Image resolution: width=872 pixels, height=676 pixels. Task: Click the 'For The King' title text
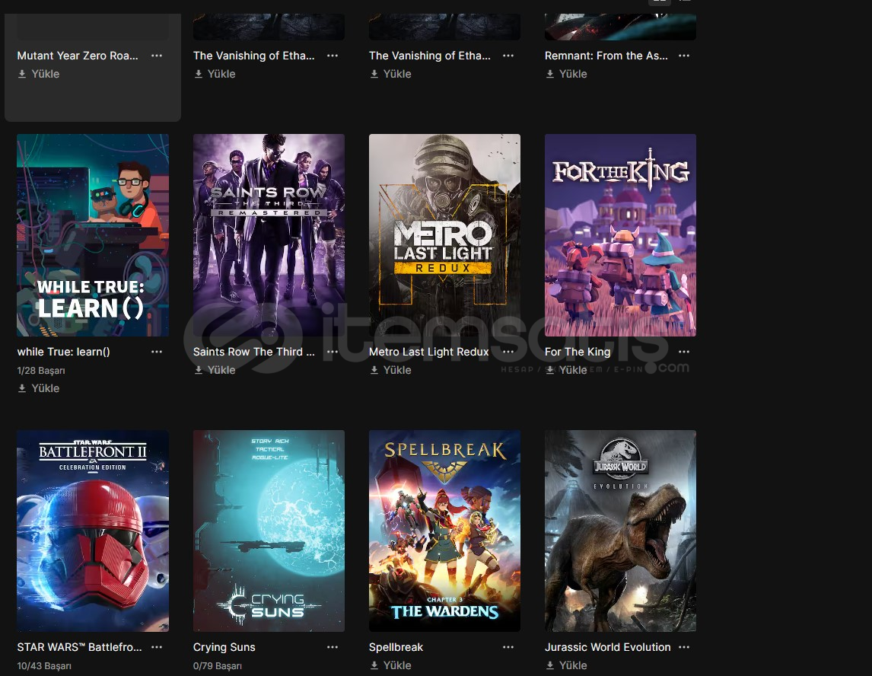pyautogui.click(x=578, y=352)
